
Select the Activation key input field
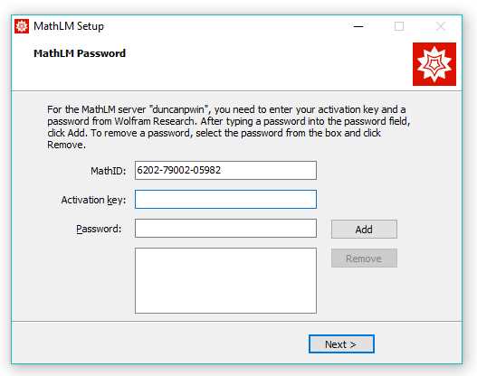tap(225, 199)
